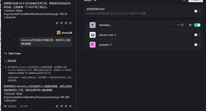This screenshot has height=111, width=206.
Task: Click the green 任务完成 check icon
Action: 5,106
